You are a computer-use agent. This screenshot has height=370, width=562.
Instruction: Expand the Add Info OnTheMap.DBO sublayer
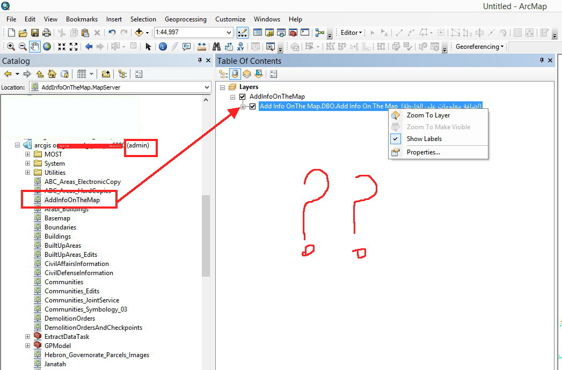(x=243, y=107)
